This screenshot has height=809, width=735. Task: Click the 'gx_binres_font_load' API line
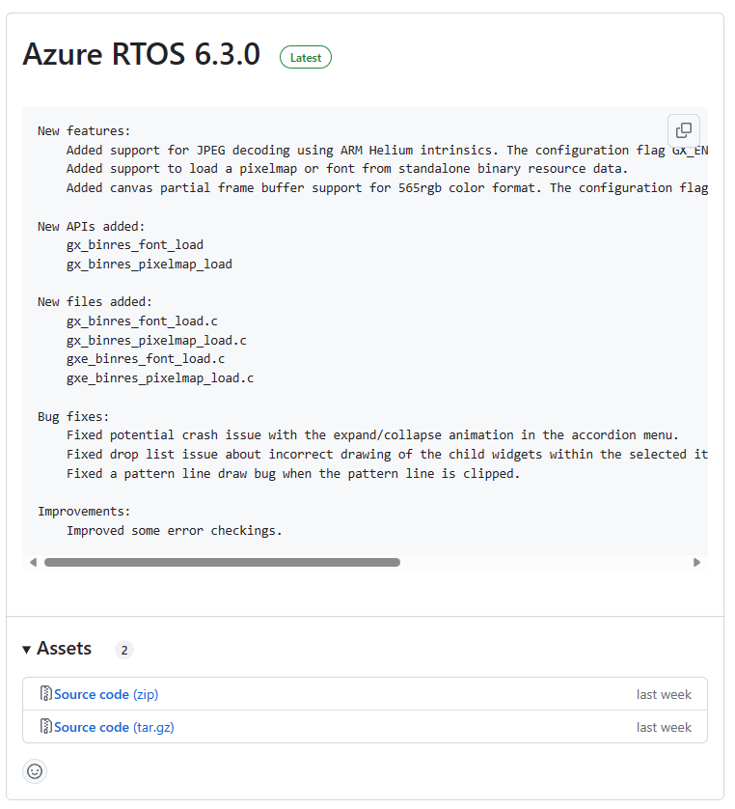[135, 245]
